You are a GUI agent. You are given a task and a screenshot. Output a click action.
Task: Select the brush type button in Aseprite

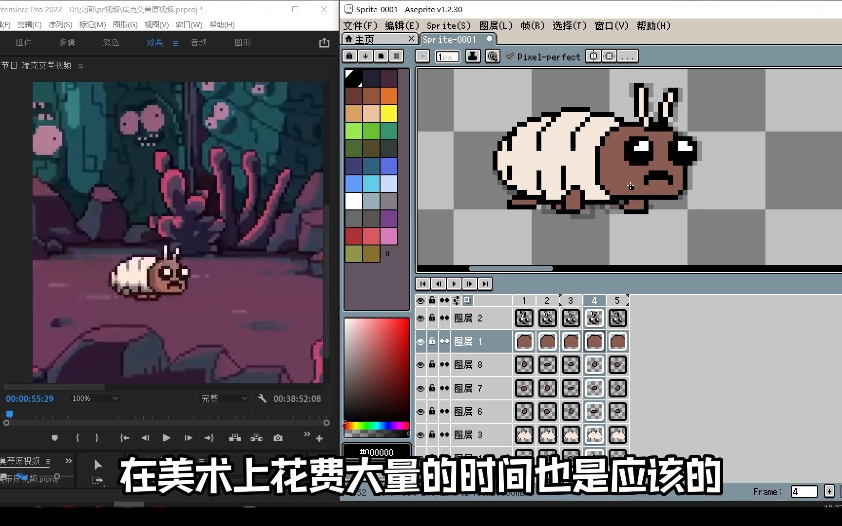pyautogui.click(x=422, y=56)
